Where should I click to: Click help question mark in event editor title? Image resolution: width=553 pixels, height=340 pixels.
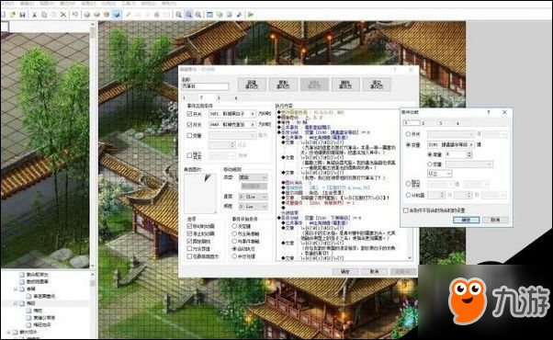[395, 70]
